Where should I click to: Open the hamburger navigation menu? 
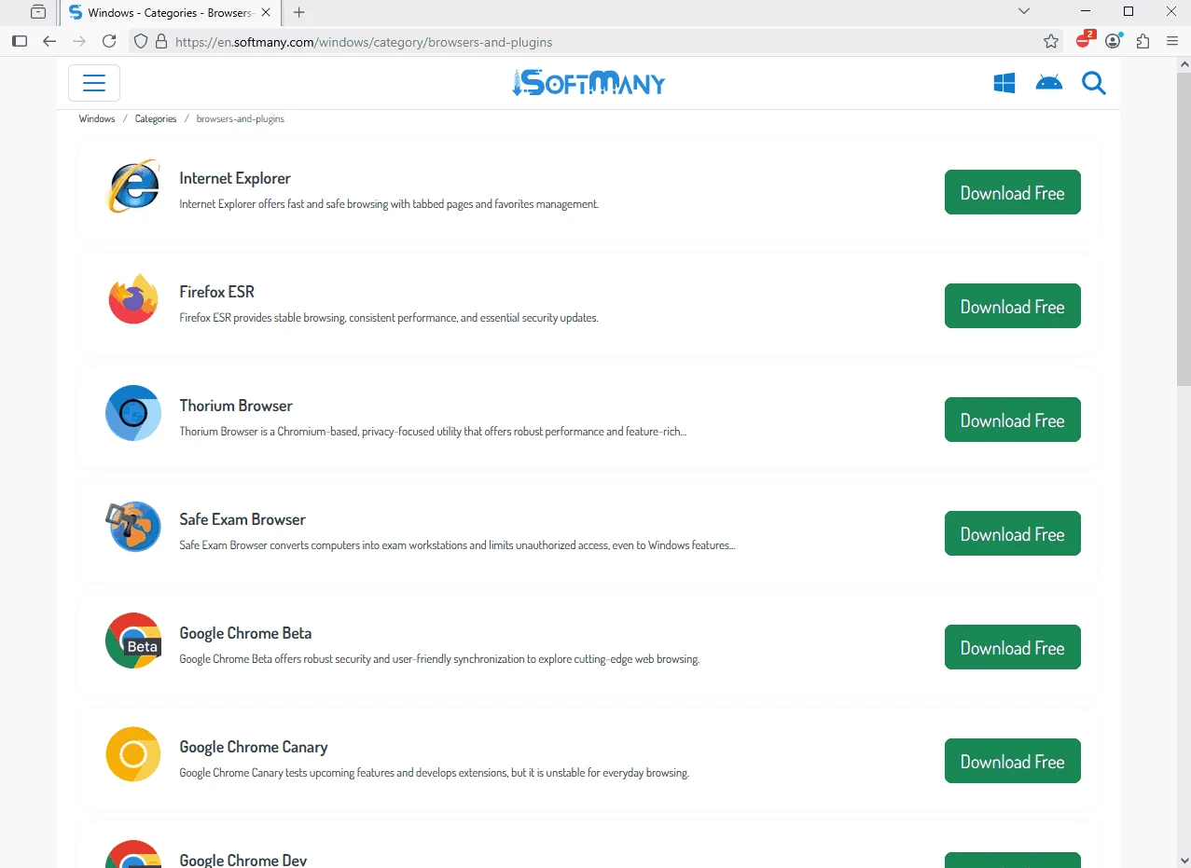[94, 83]
